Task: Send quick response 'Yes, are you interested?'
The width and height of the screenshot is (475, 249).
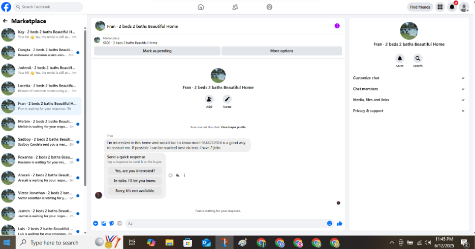Action: (x=135, y=171)
